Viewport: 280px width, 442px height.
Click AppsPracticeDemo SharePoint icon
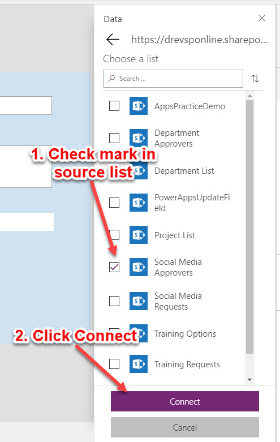[139, 106]
